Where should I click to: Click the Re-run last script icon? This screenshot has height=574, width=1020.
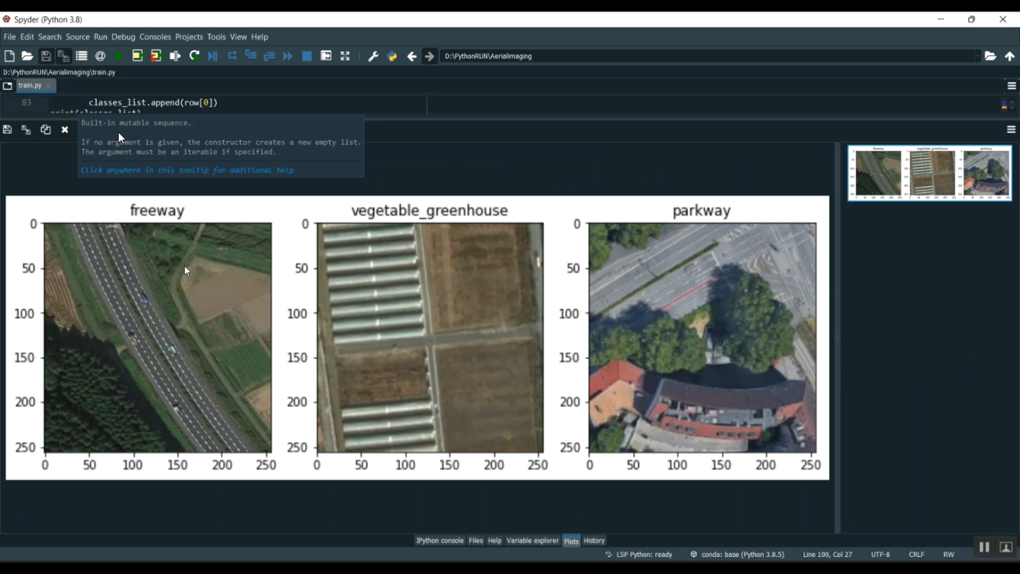pos(194,56)
